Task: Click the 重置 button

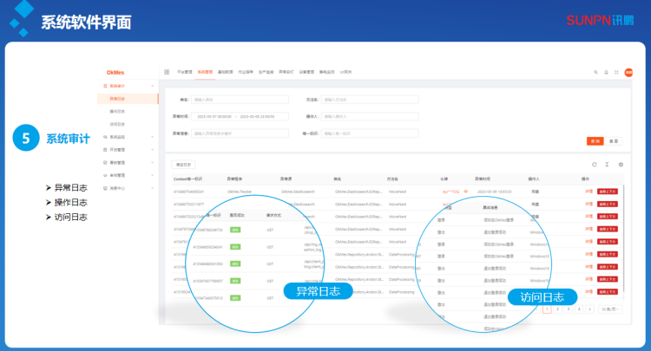Action: (x=615, y=140)
